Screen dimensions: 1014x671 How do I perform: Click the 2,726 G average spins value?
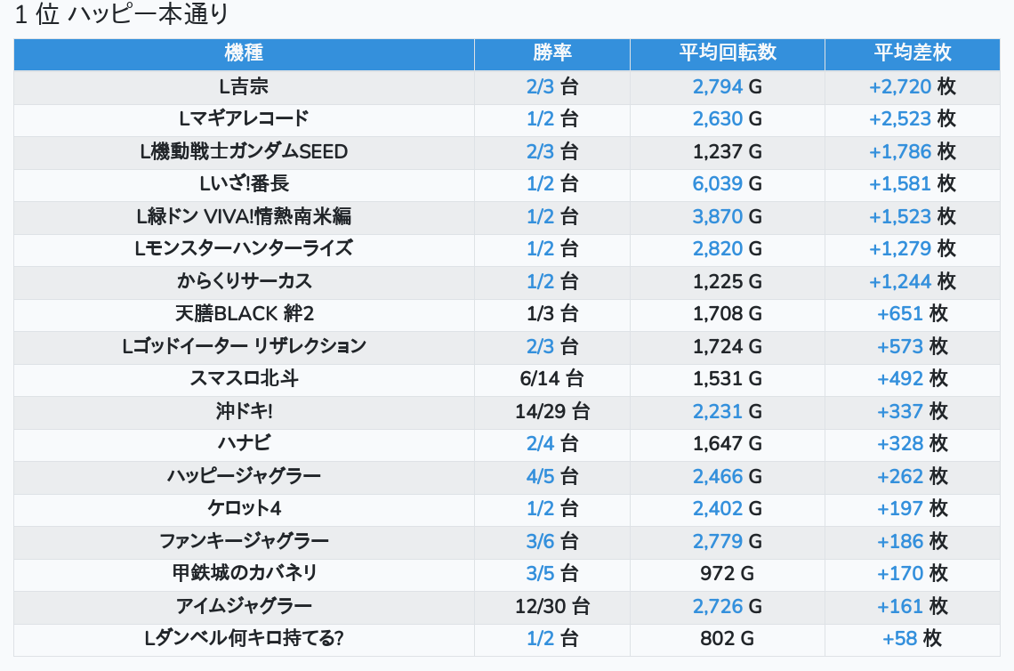click(x=727, y=606)
